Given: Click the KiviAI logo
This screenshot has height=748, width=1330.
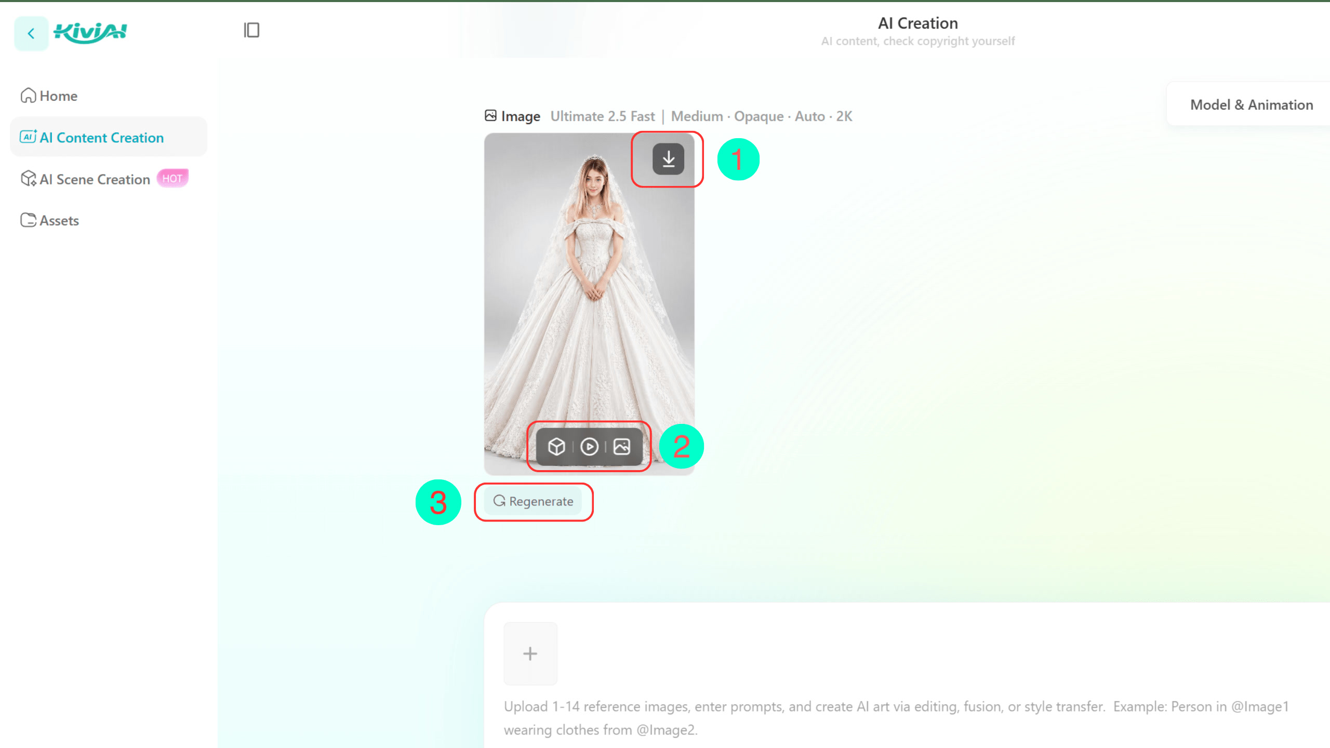Looking at the screenshot, I should tap(90, 33).
